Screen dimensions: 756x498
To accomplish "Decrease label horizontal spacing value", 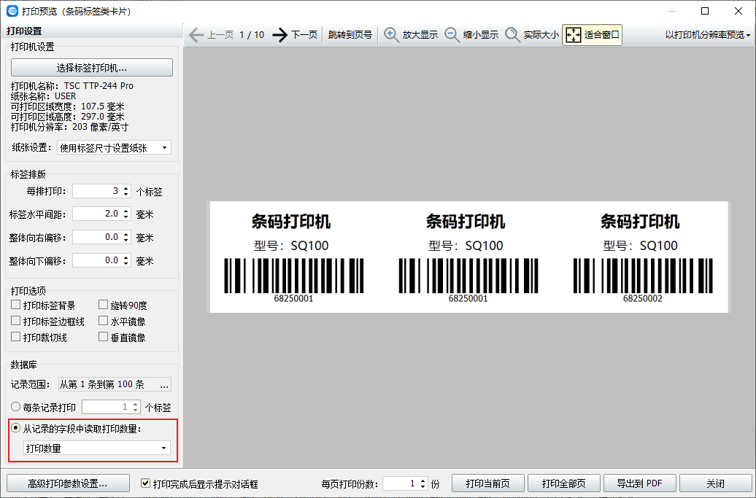I will [x=126, y=217].
